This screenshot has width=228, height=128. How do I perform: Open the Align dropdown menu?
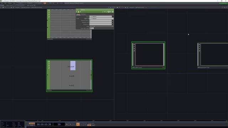[102, 26]
